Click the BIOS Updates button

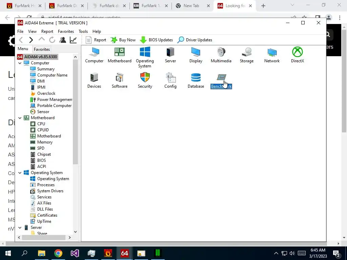coord(157,40)
